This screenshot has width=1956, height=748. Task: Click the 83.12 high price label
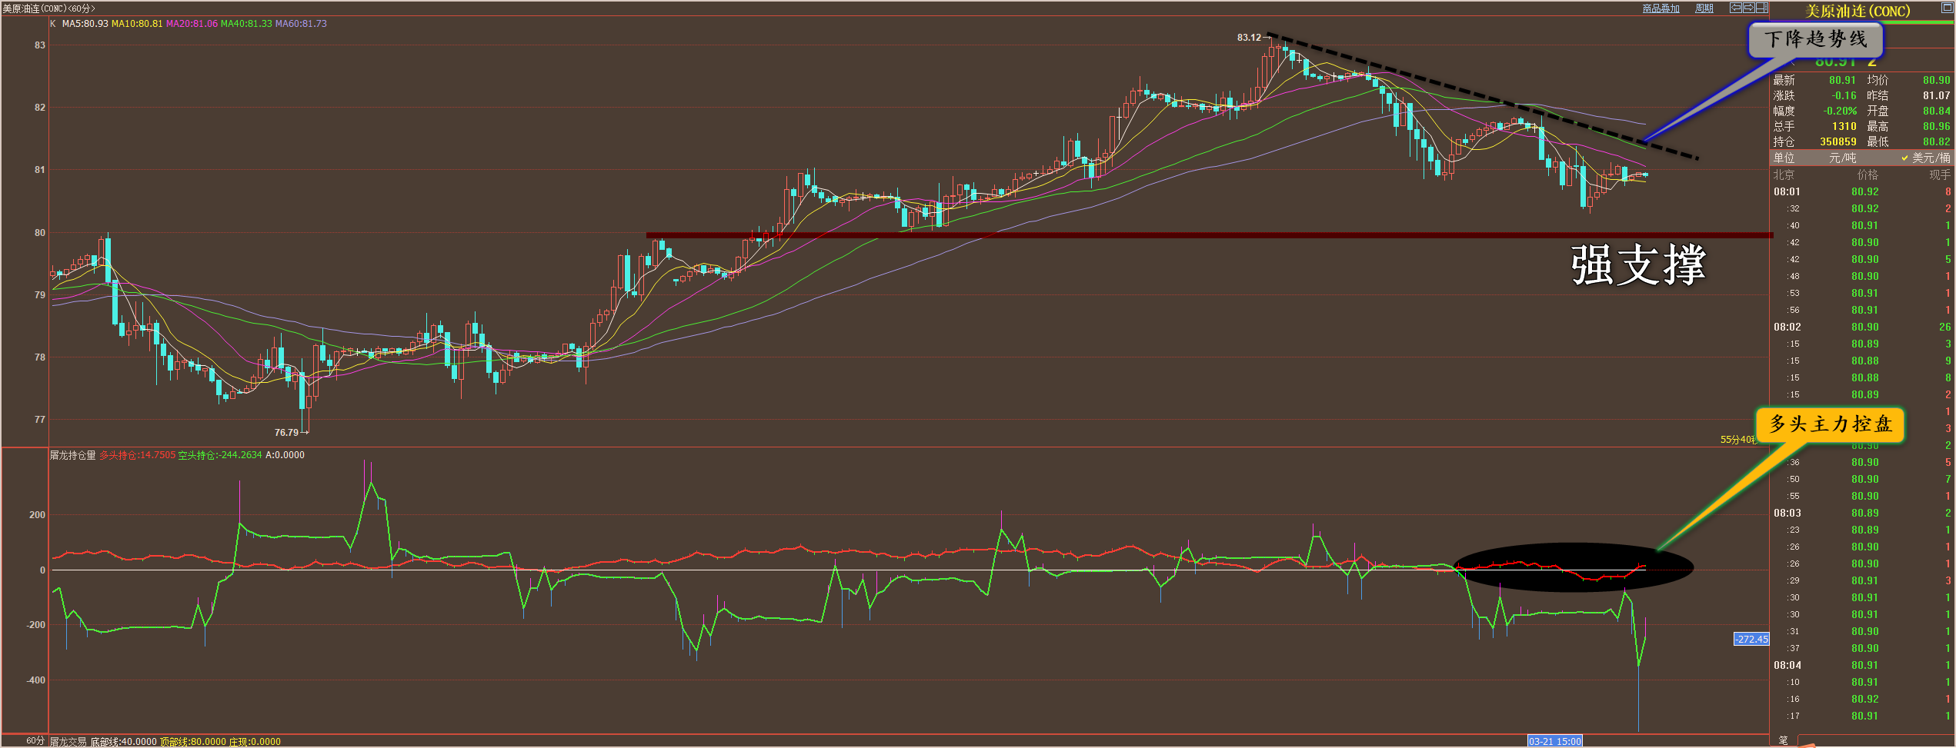1249,38
